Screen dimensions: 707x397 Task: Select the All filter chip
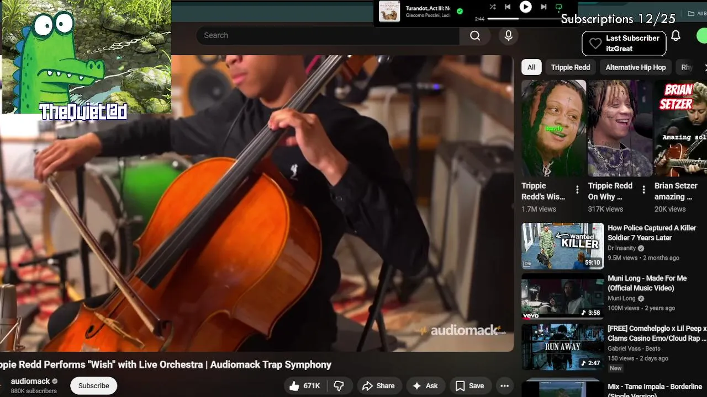531,67
